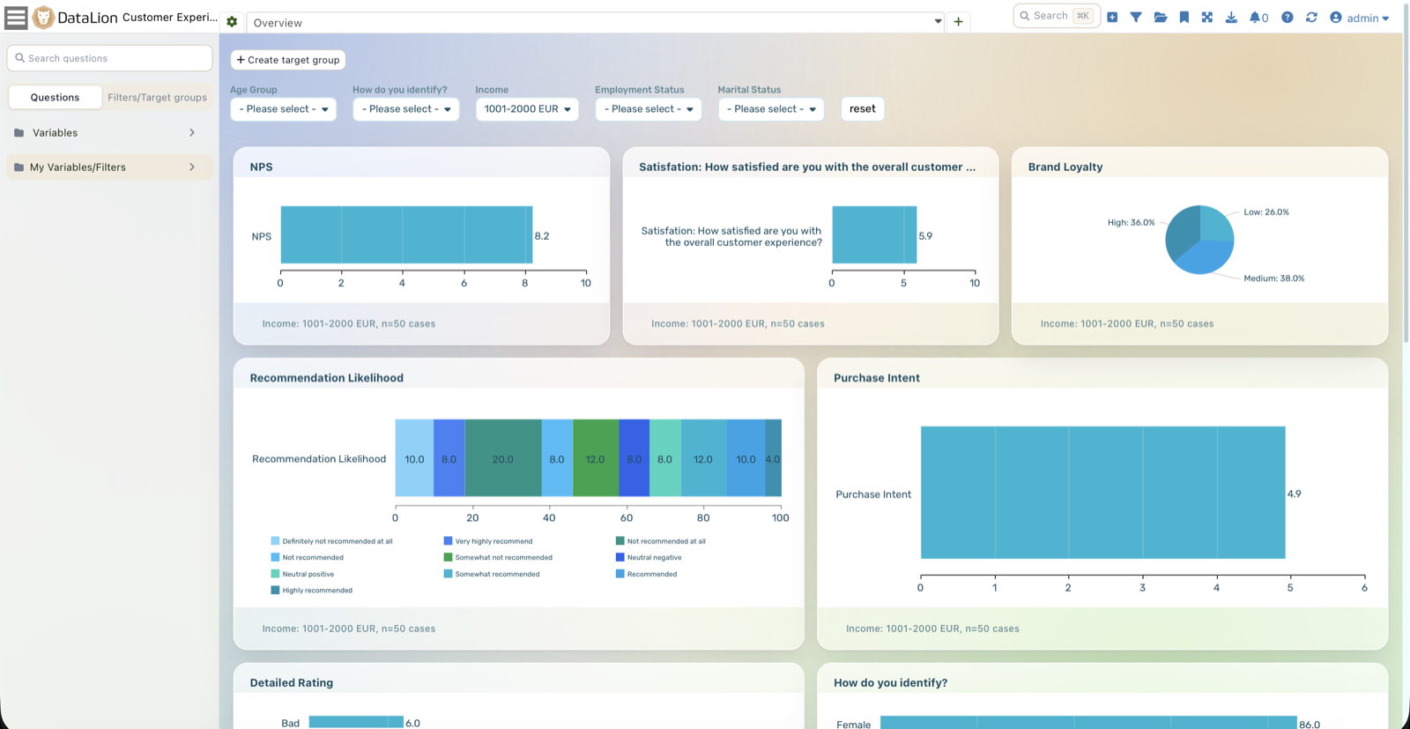
Task: Toggle 'Definitely not recommended at all' legend
Action: click(331, 541)
